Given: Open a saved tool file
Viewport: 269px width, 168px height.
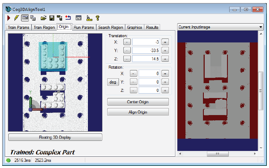Looking at the screenshot, I should click(44, 18).
